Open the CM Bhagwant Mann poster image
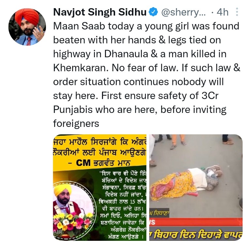This screenshot has width=251, height=247. point(99,187)
